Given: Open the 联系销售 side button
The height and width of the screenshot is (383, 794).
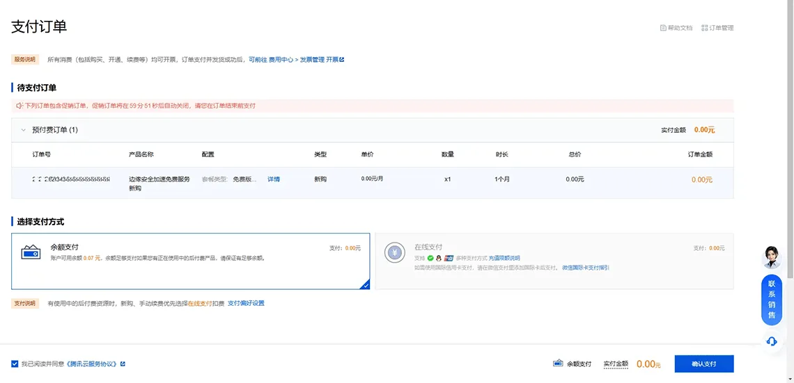Looking at the screenshot, I should (772, 300).
